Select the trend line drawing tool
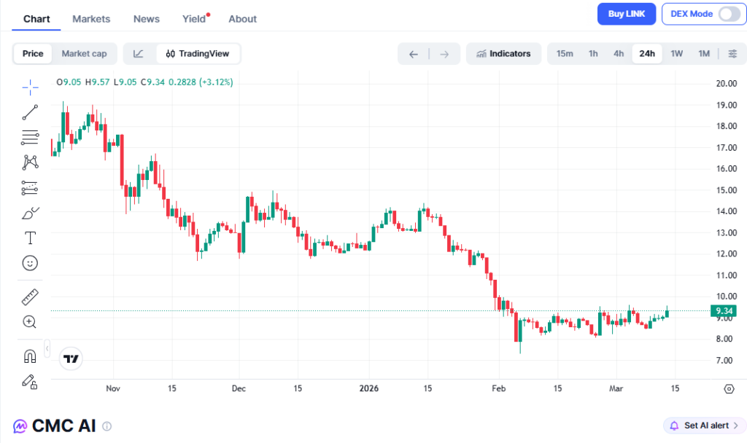Screen dimensions: 747x443 (x=30, y=111)
